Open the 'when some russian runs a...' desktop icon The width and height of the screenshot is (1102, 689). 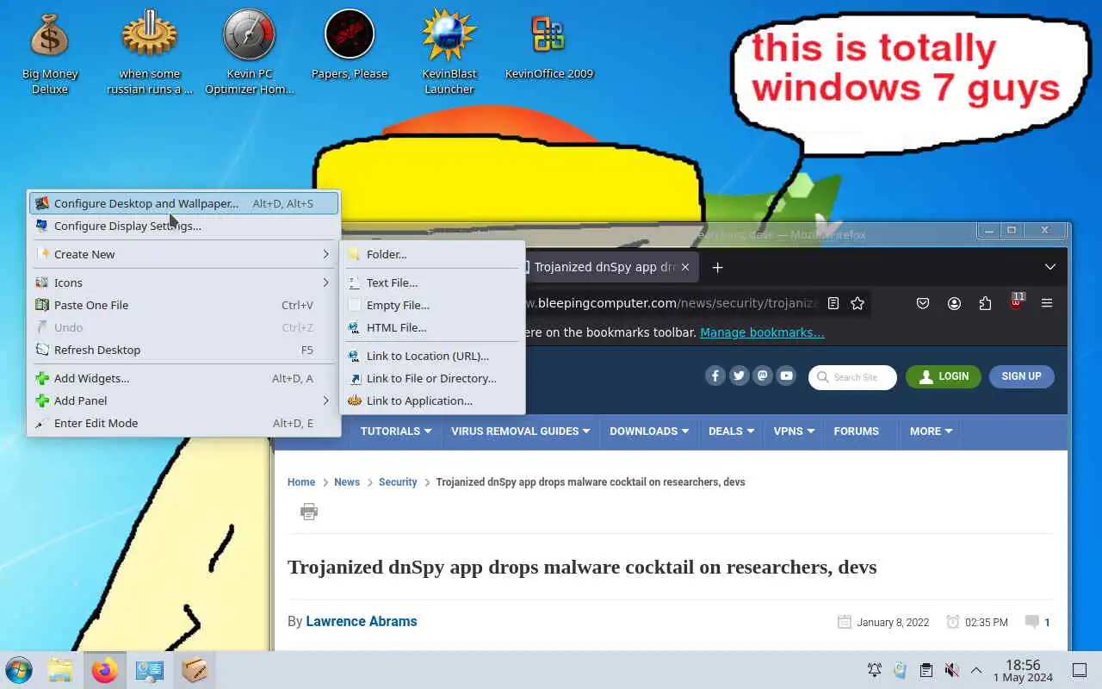click(150, 52)
